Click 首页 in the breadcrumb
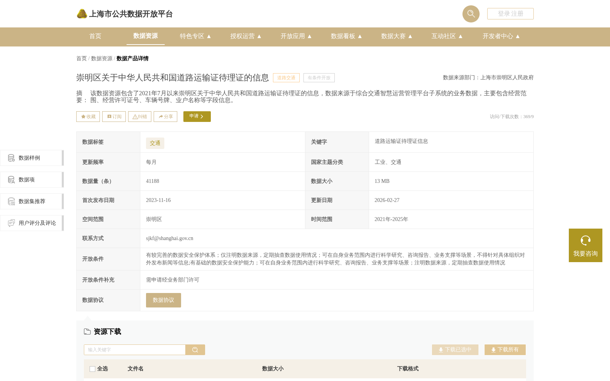 point(82,58)
